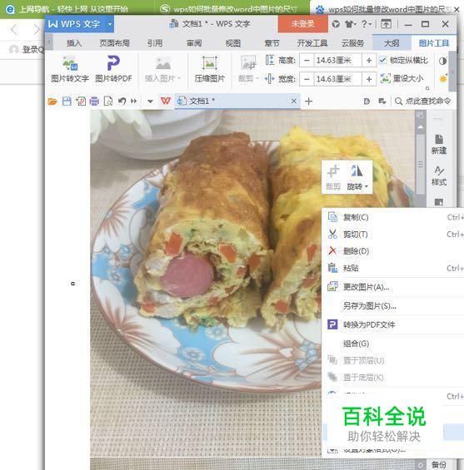
Task: Decrease the 宽度 value with the minus button
Action: click(x=307, y=79)
